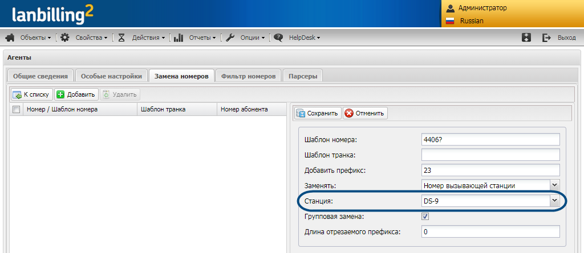Click the HelpDesk speech bubble icon
The height and width of the screenshot is (253, 584).
[279, 38]
